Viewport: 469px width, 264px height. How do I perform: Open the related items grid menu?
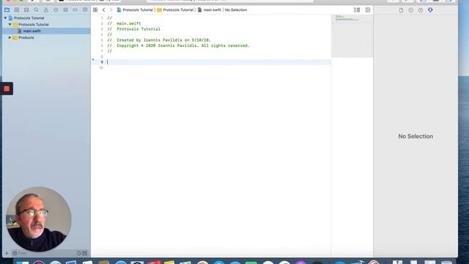point(95,10)
